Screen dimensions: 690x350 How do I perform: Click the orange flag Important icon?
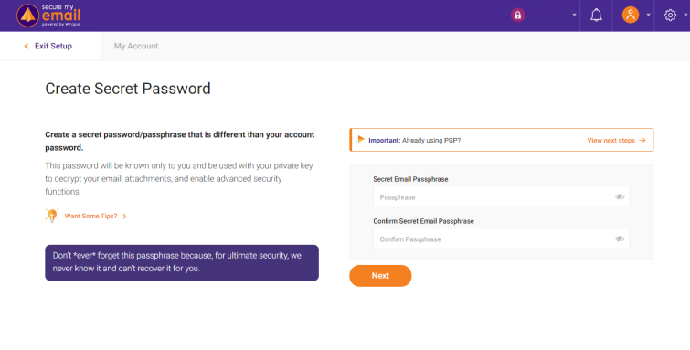tap(361, 140)
